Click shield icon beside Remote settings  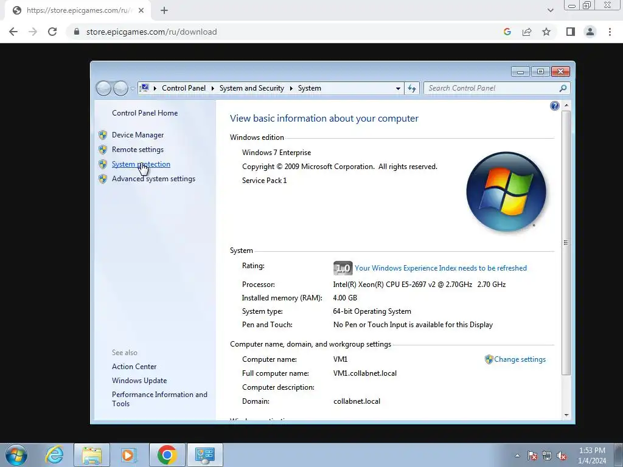point(103,150)
